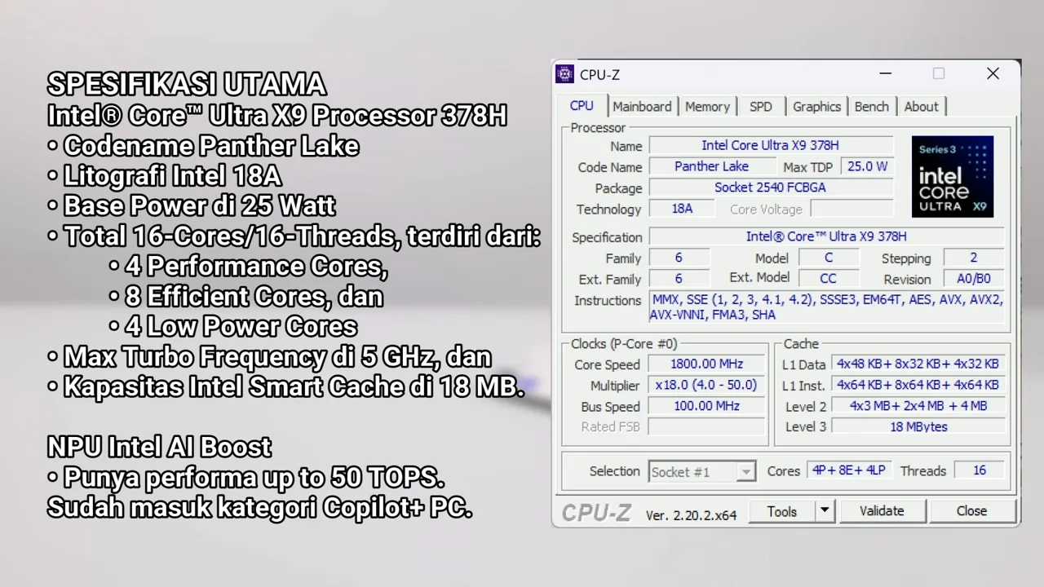Open the Bench tab
Viewport: 1044px width, 587px height.
click(872, 107)
